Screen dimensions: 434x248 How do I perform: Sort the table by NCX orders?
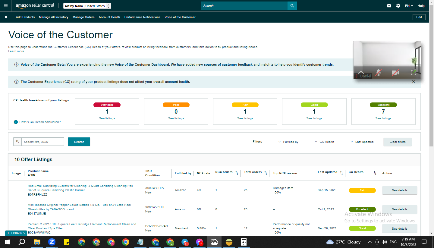point(237,173)
